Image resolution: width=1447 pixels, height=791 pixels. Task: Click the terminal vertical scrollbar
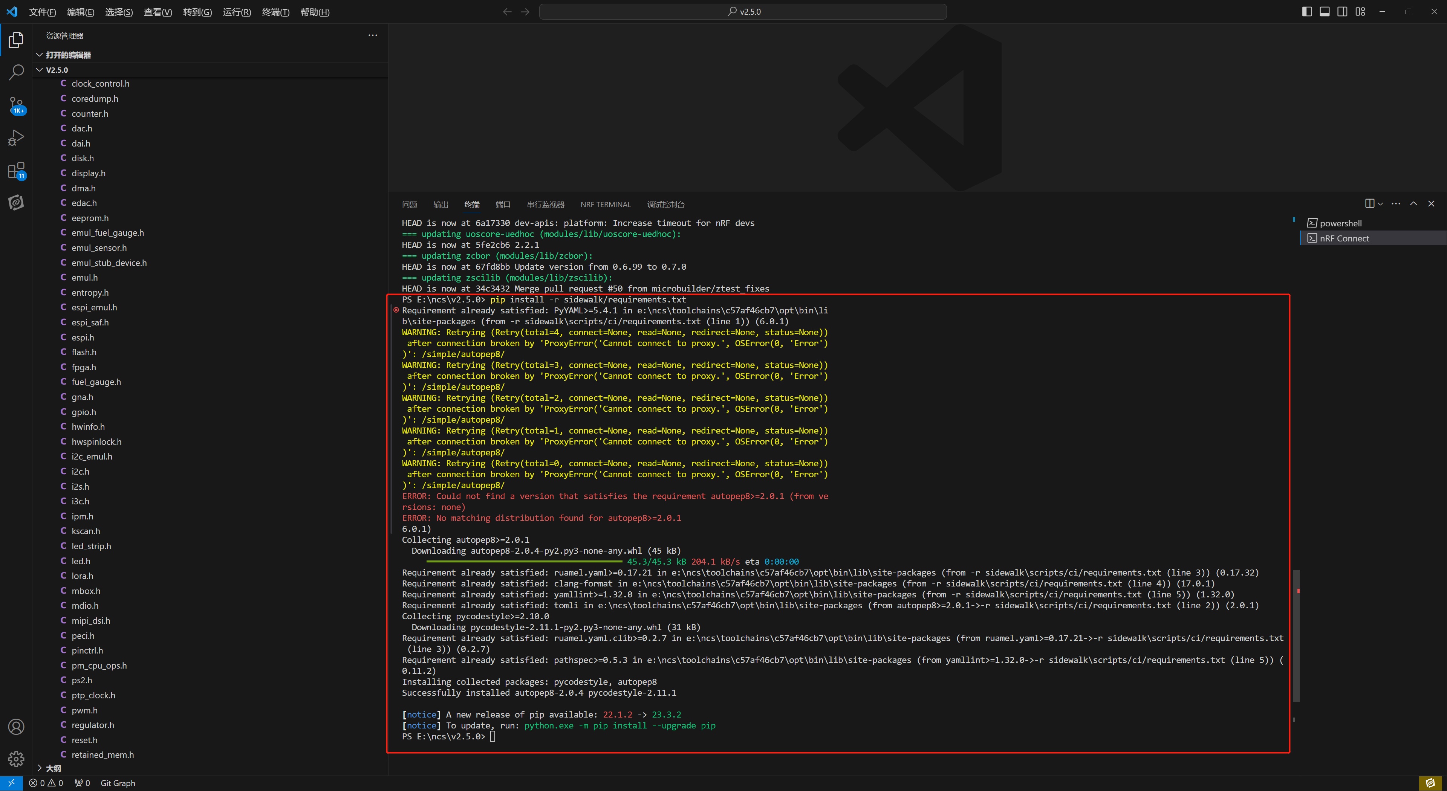tap(1296, 635)
